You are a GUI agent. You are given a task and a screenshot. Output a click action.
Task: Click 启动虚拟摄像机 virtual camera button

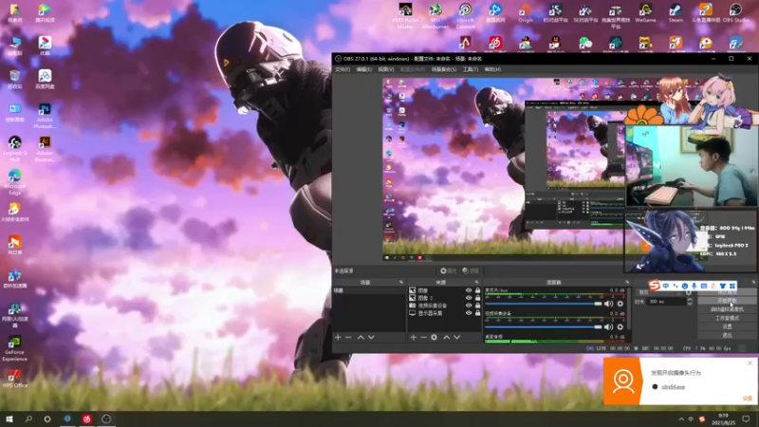tap(727, 309)
